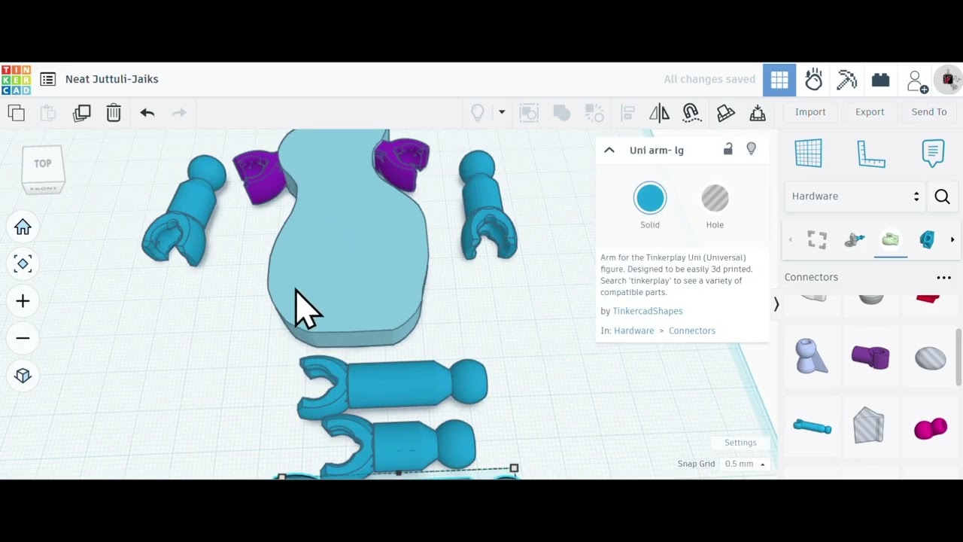Screen dimensions: 963x542
Task: Collapse the Uni arm- lg inspector
Action: pos(609,150)
